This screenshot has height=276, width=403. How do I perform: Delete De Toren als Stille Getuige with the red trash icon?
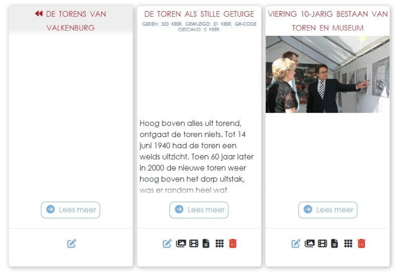[233, 243]
